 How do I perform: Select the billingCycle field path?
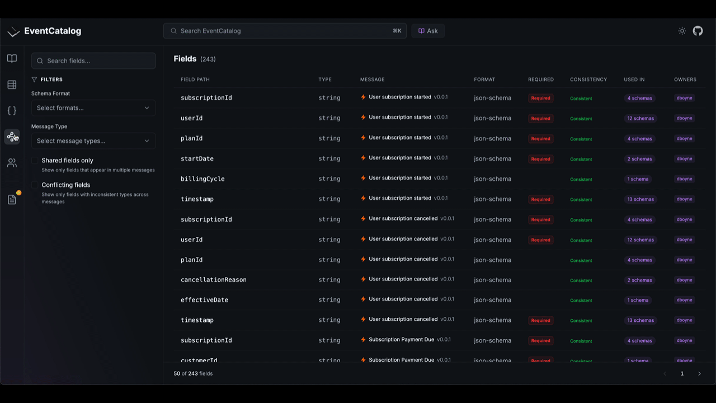tap(202, 179)
